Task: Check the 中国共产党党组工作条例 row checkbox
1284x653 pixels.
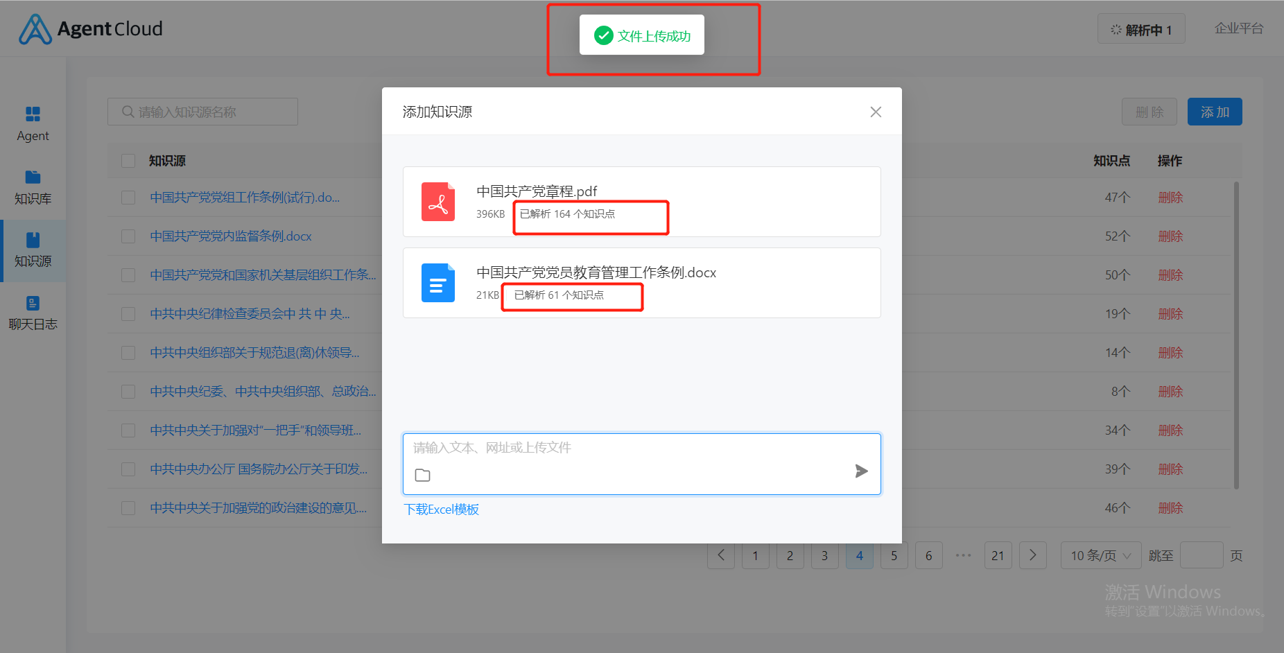Action: pos(128,198)
